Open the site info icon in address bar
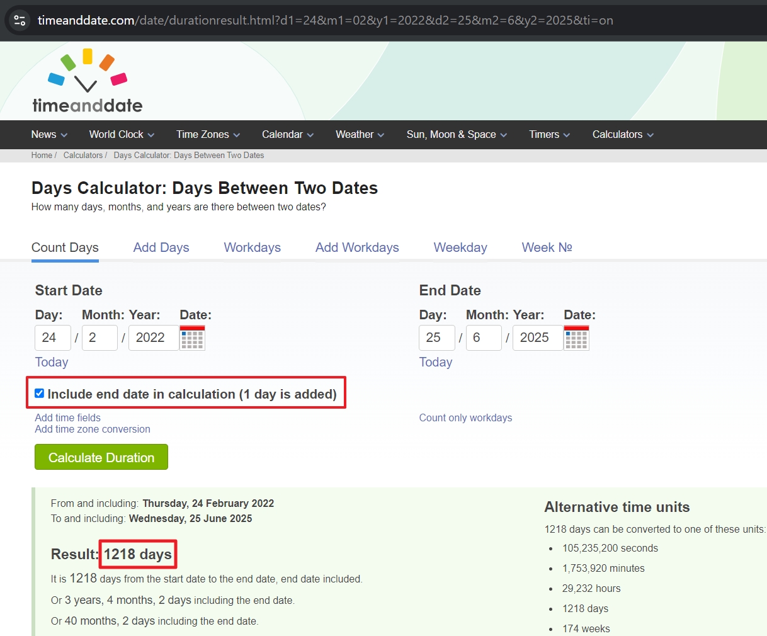 20,20
